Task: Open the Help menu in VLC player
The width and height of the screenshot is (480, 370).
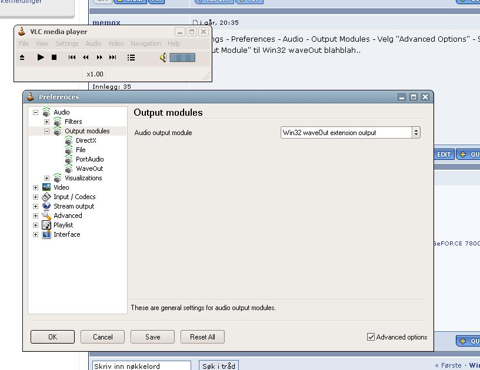Action: 174,43
